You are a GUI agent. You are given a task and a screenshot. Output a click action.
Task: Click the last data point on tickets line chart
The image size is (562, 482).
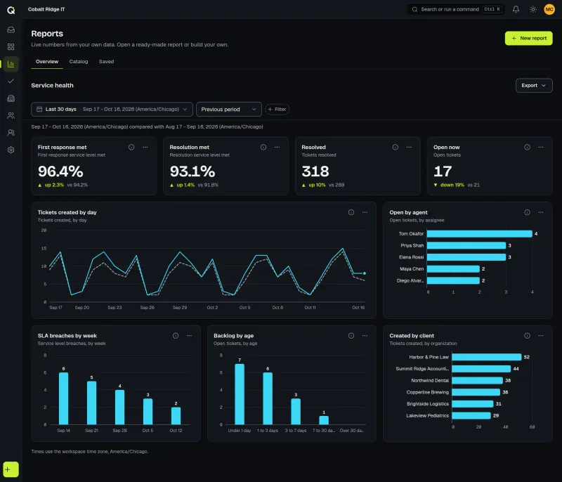[365, 273]
